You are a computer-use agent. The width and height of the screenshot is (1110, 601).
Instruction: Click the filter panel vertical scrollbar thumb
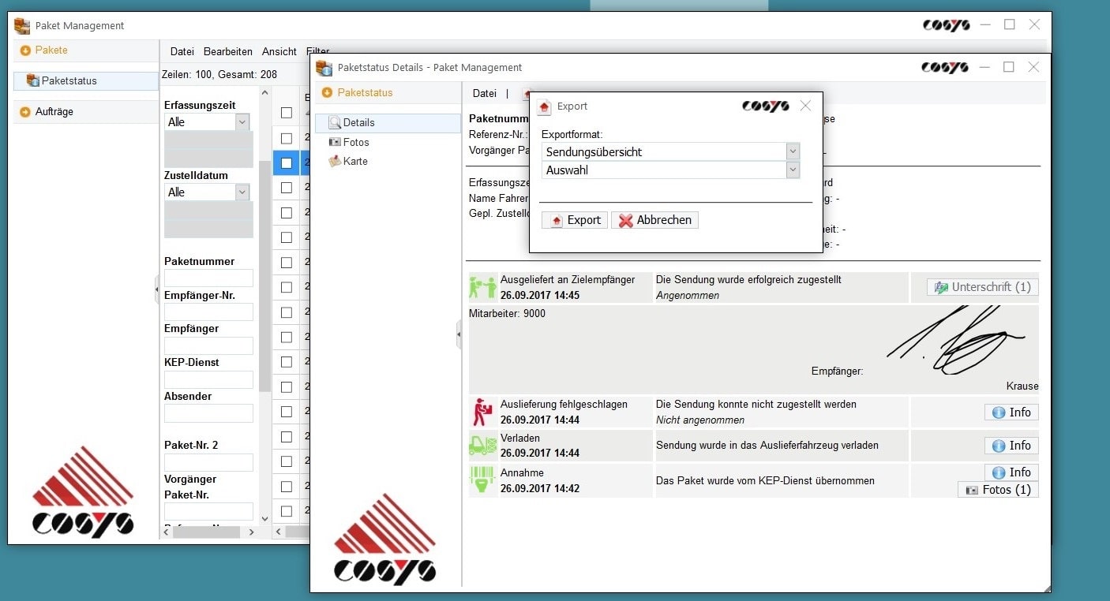point(264,276)
